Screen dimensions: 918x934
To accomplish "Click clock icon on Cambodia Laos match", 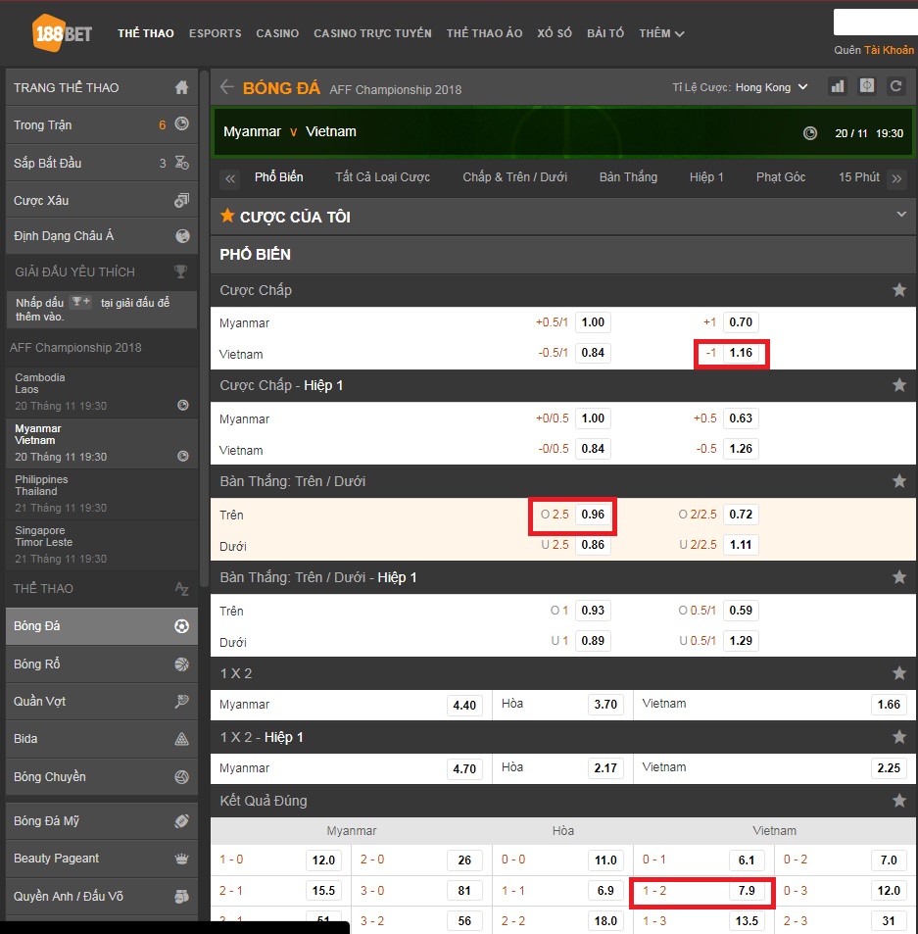I will [183, 405].
